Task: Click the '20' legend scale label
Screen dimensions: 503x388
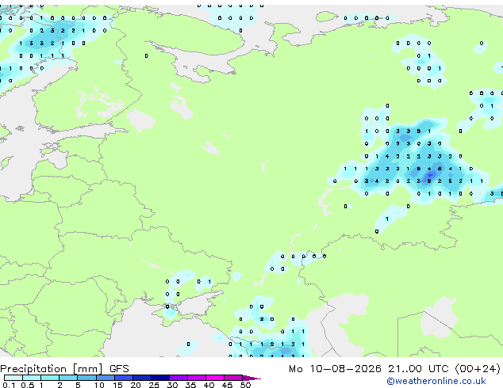Action: tap(136, 385)
